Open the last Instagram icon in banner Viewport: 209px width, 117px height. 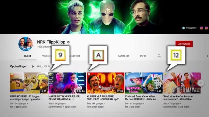coord(206,28)
